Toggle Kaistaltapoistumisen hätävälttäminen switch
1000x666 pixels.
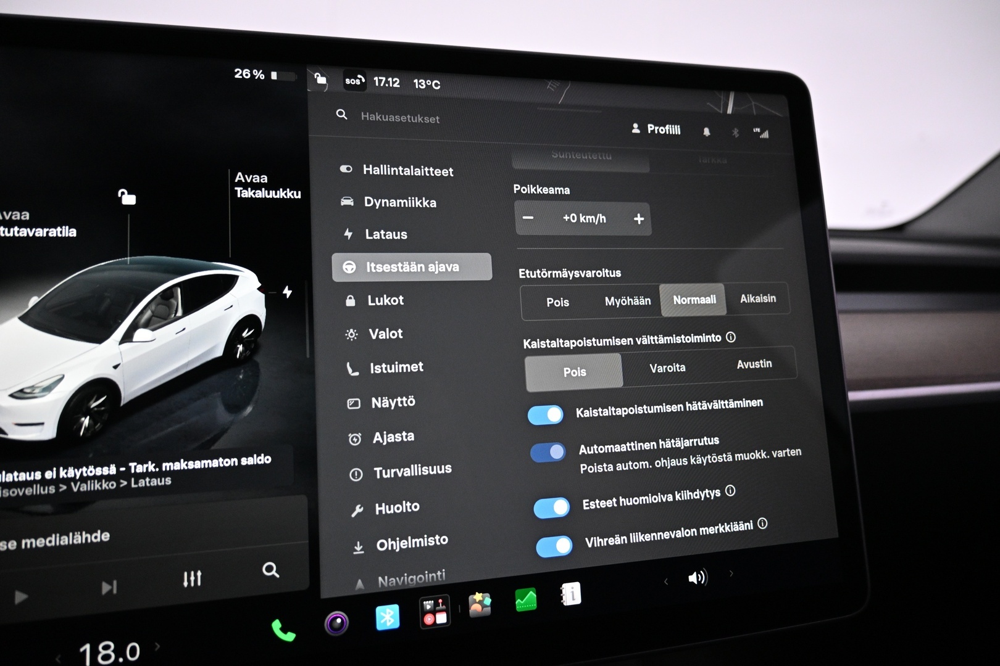point(546,415)
